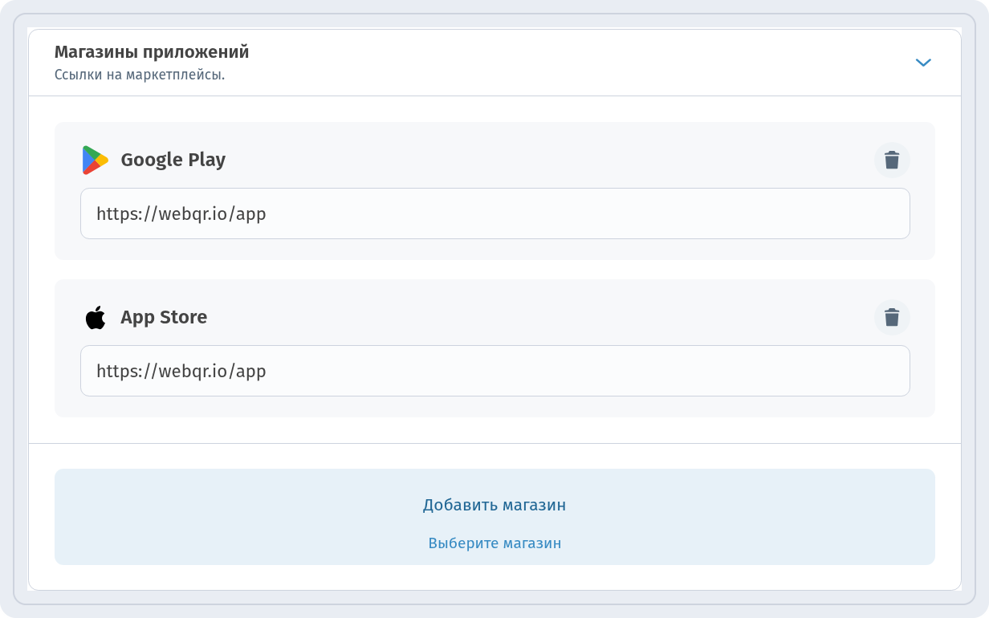Viewport: 989px width, 618px height.
Task: Click the empty right end of the Google Play URL box
Action: pos(803,213)
